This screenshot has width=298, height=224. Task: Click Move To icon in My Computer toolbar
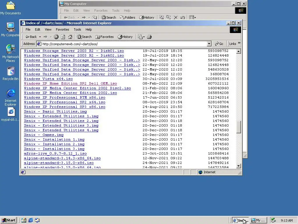tap(162, 17)
